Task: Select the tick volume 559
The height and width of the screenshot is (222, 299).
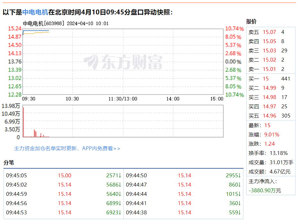Action: click(235, 212)
